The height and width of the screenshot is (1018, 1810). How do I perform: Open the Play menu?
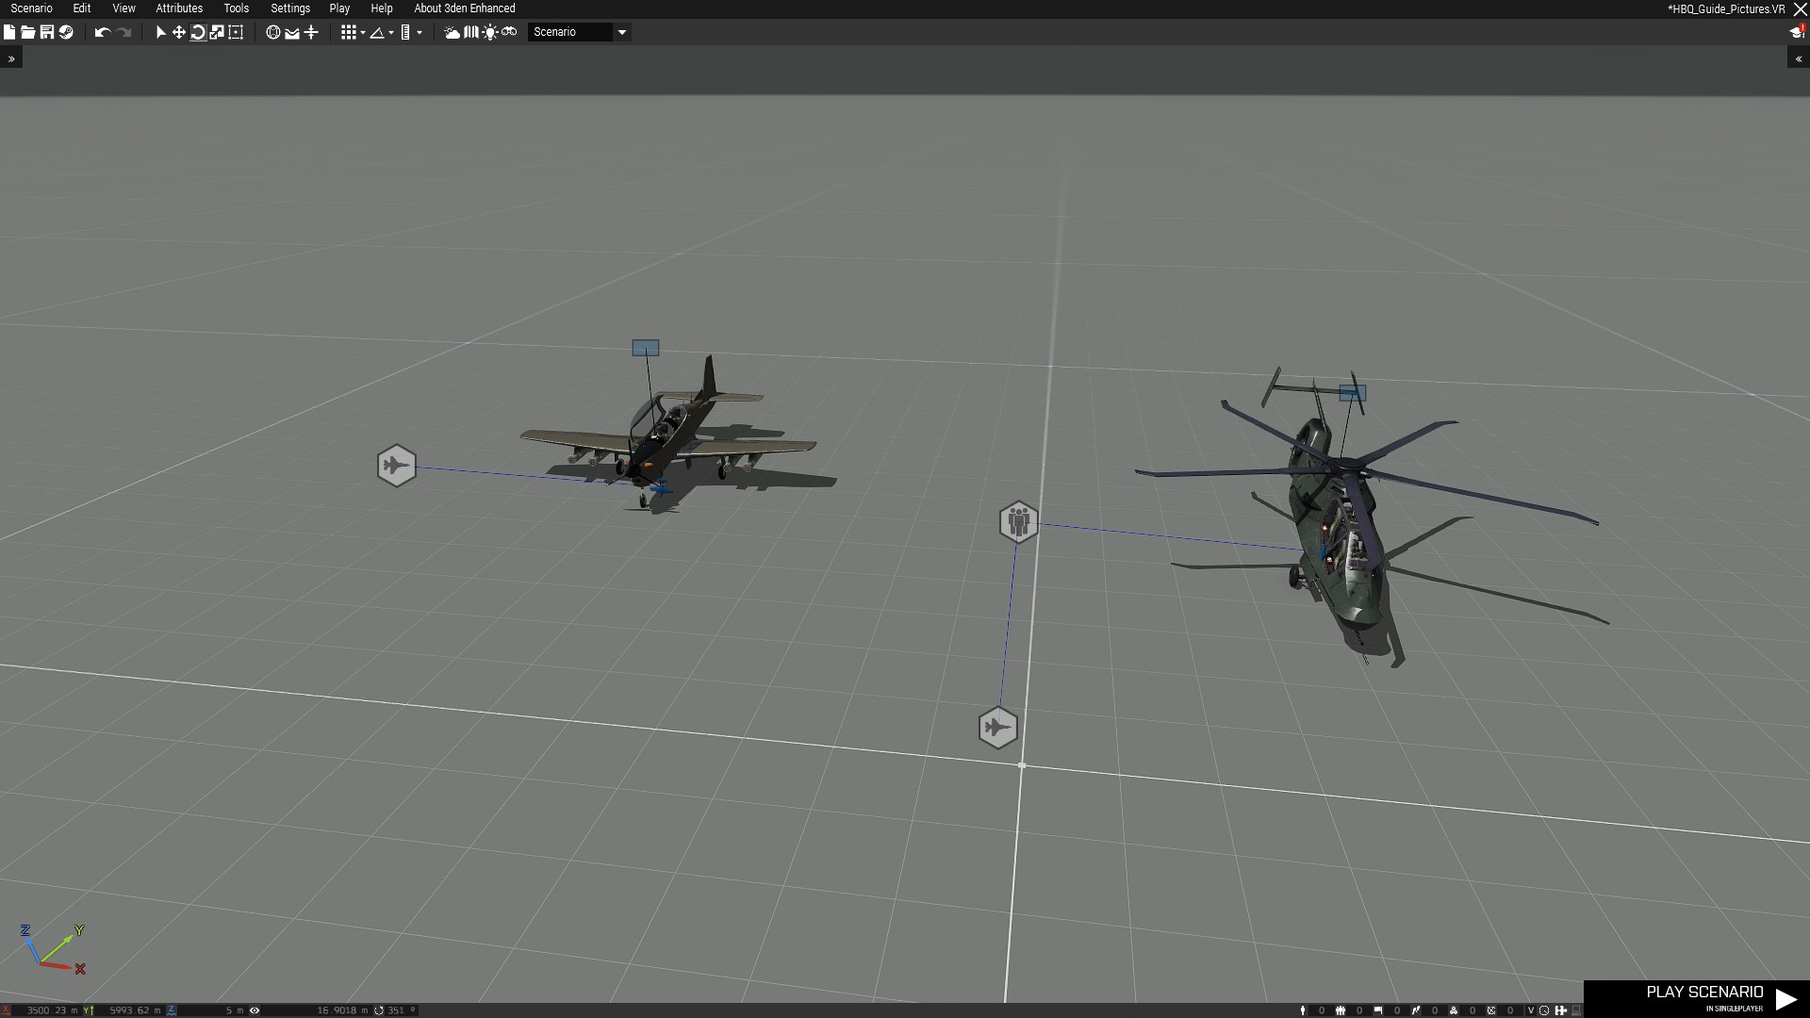pos(339,8)
